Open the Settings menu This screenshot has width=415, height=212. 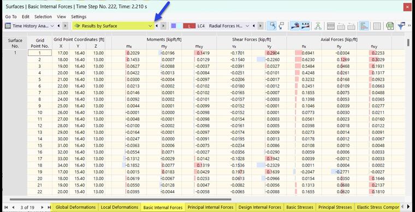pyautogui.click(x=79, y=17)
